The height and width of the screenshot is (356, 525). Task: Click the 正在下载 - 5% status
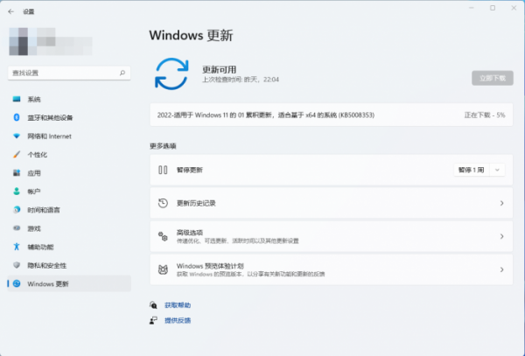[485, 115]
